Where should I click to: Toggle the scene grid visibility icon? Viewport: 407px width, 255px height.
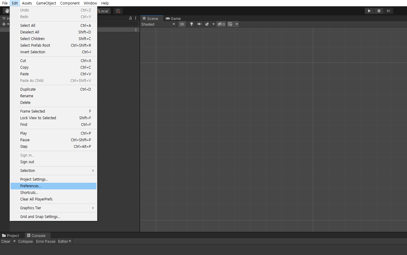click(230, 24)
